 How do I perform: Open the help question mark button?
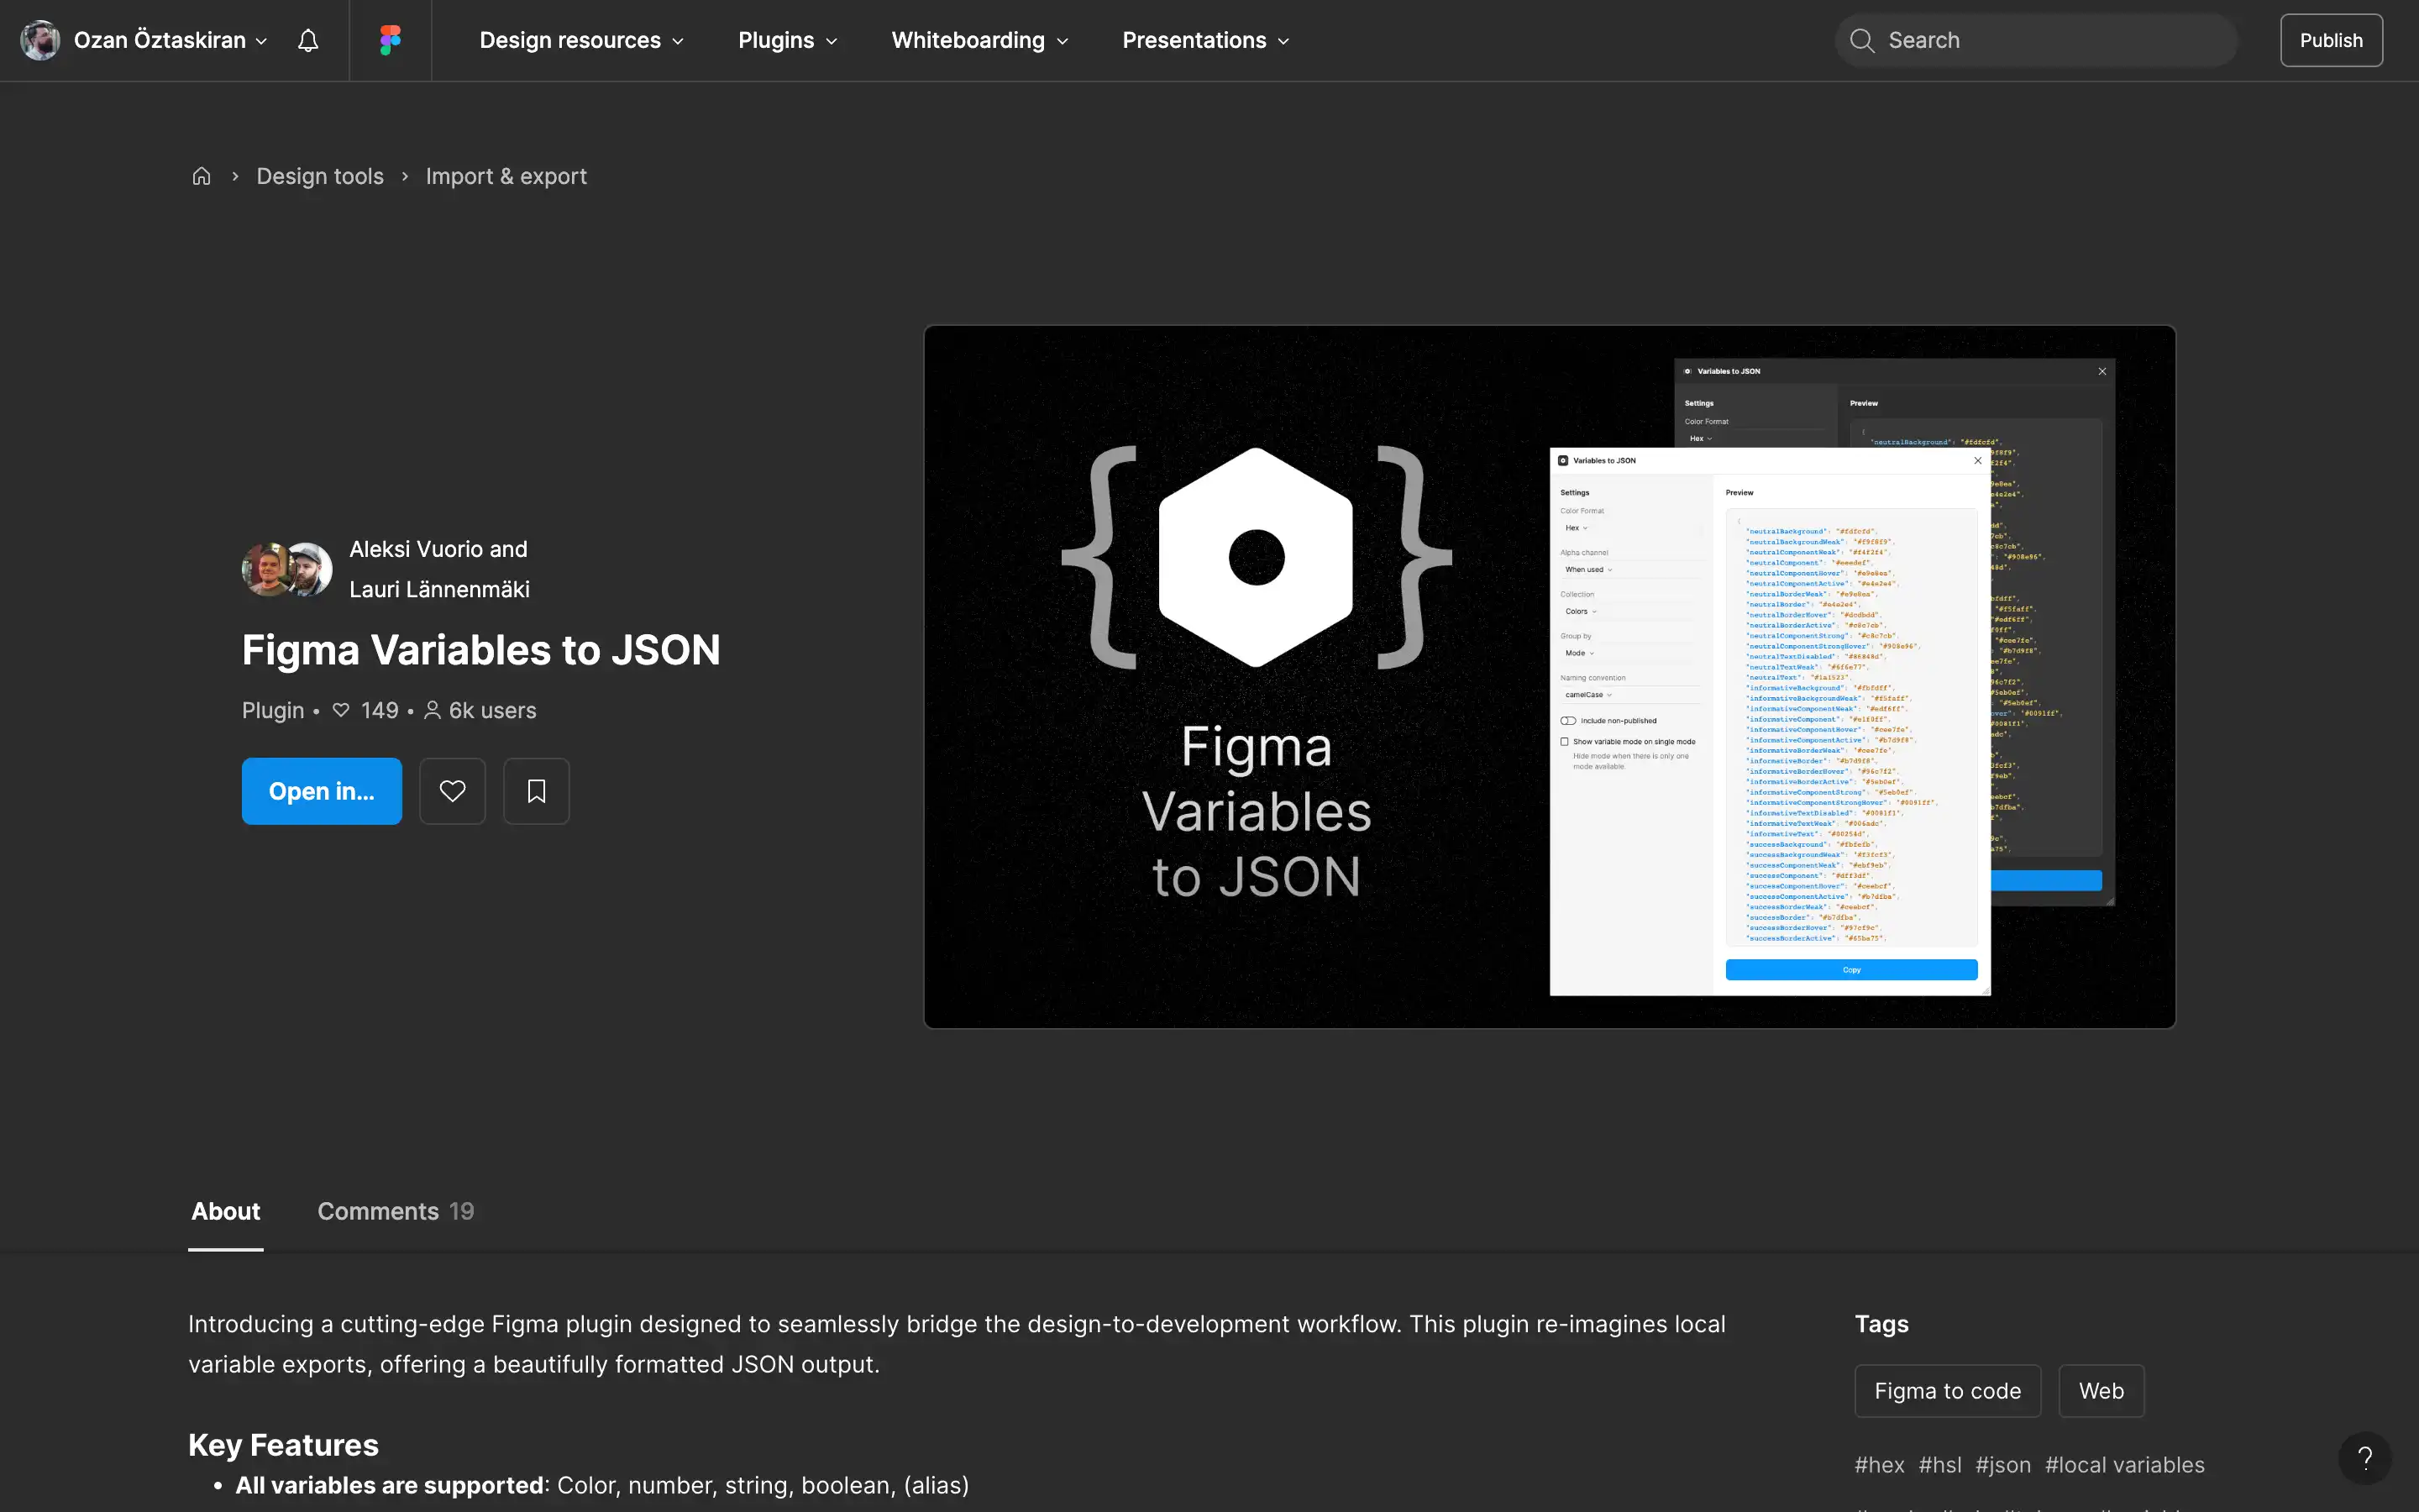point(2365,1458)
